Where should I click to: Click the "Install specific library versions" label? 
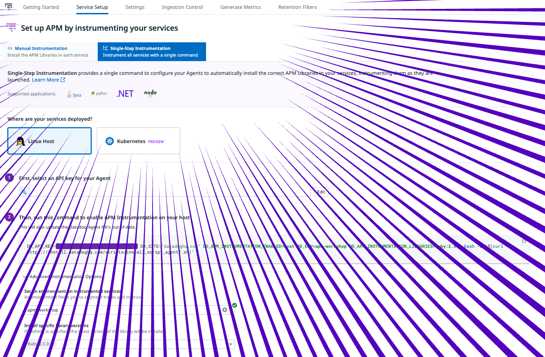(56, 325)
